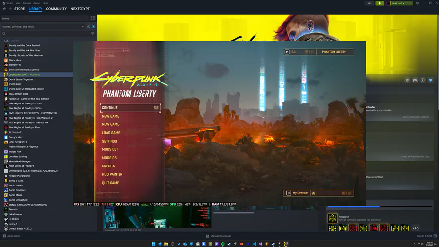Click the leaderboard icon beside My Rewards
The height and width of the screenshot is (247, 439).
point(314,193)
